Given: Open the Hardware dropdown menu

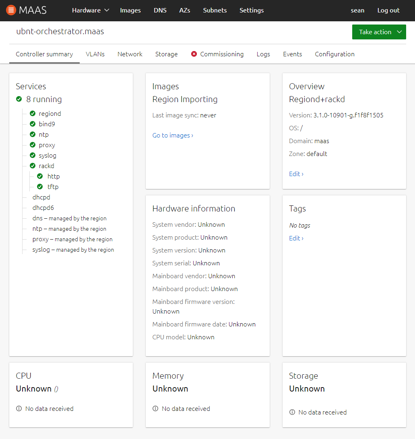Looking at the screenshot, I should tap(90, 10).
